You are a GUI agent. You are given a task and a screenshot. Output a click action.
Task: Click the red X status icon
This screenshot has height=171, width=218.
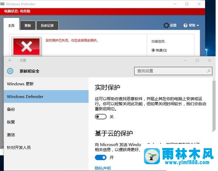(x=26, y=46)
